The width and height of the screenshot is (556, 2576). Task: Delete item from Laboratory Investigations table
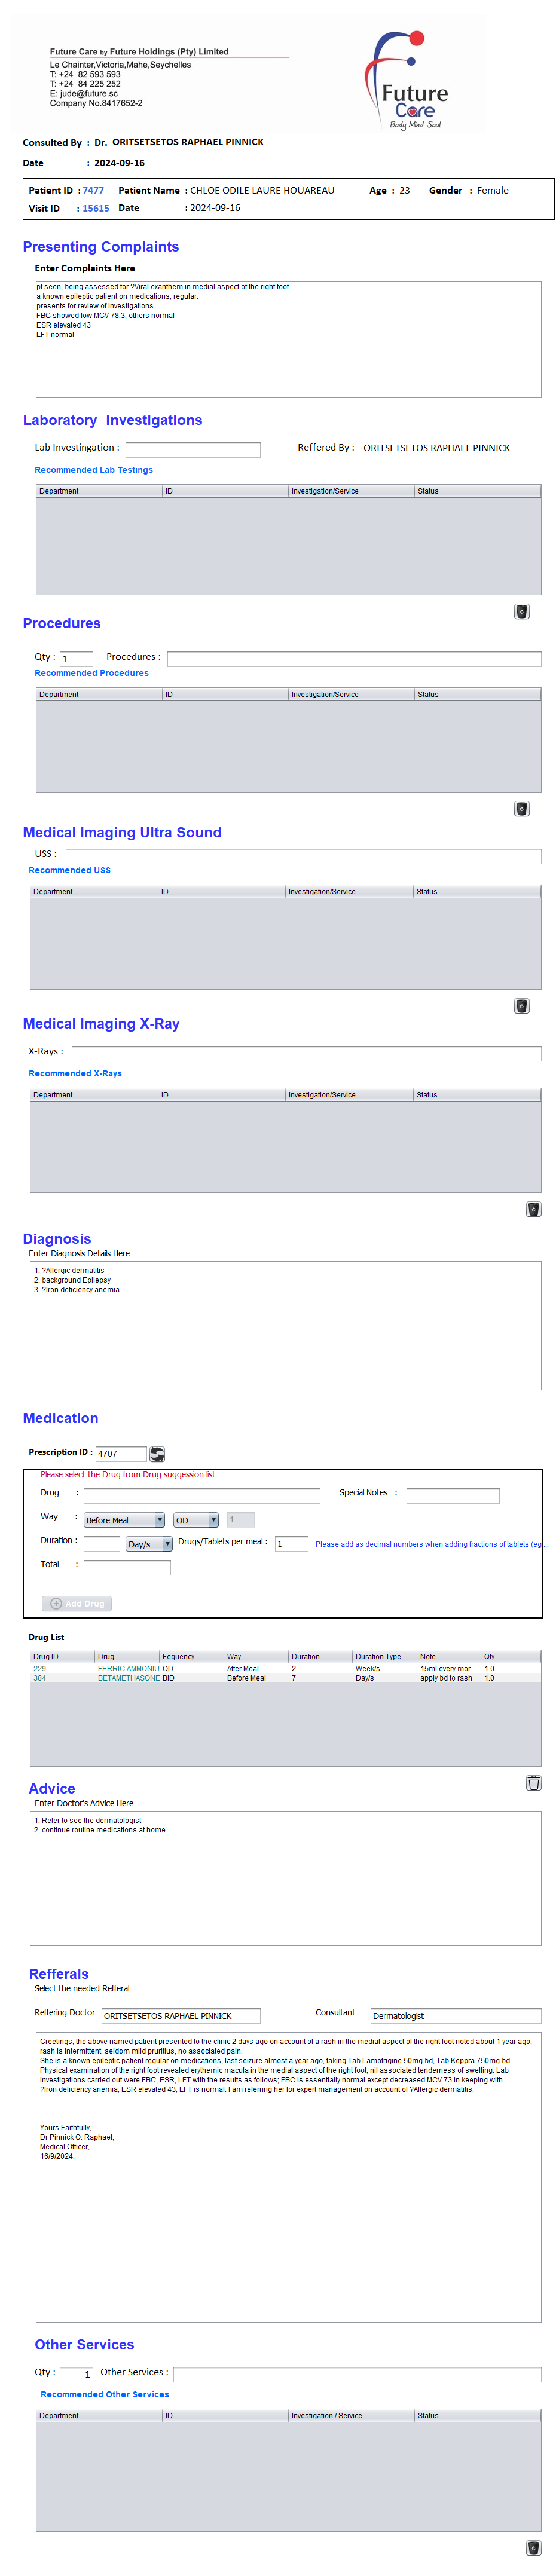pyautogui.click(x=521, y=611)
